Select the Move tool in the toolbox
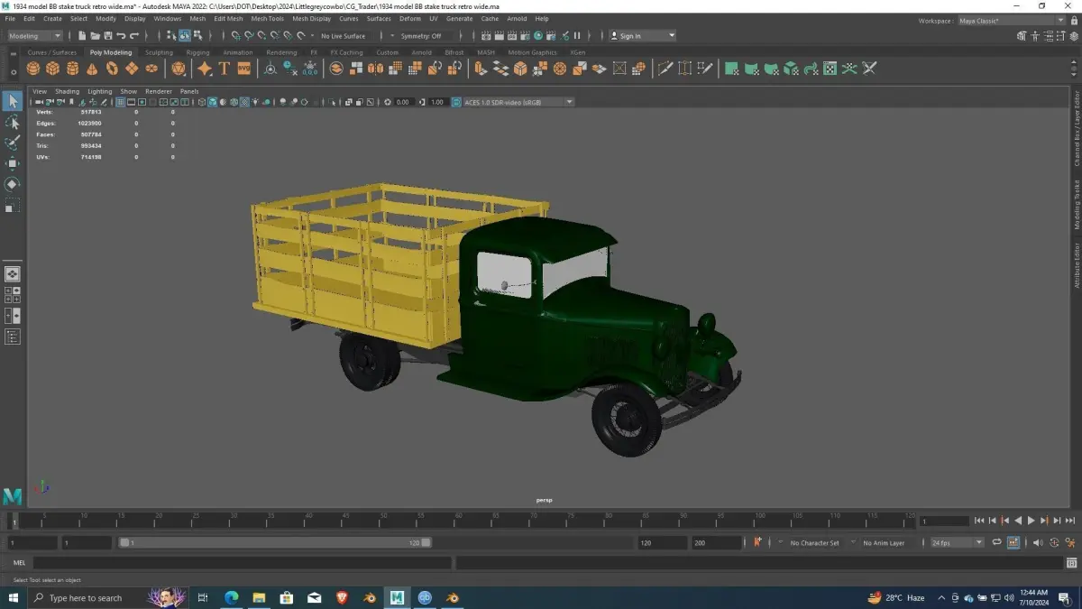This screenshot has width=1082, height=609. click(x=13, y=163)
